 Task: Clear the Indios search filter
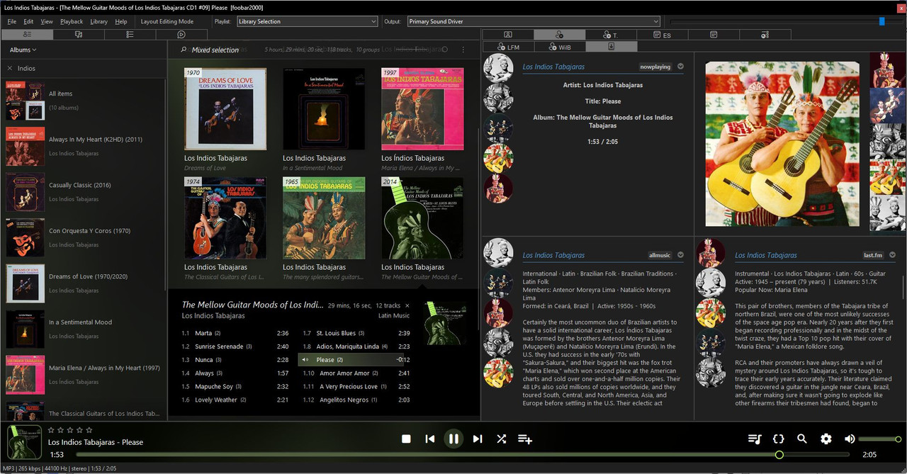click(x=10, y=68)
